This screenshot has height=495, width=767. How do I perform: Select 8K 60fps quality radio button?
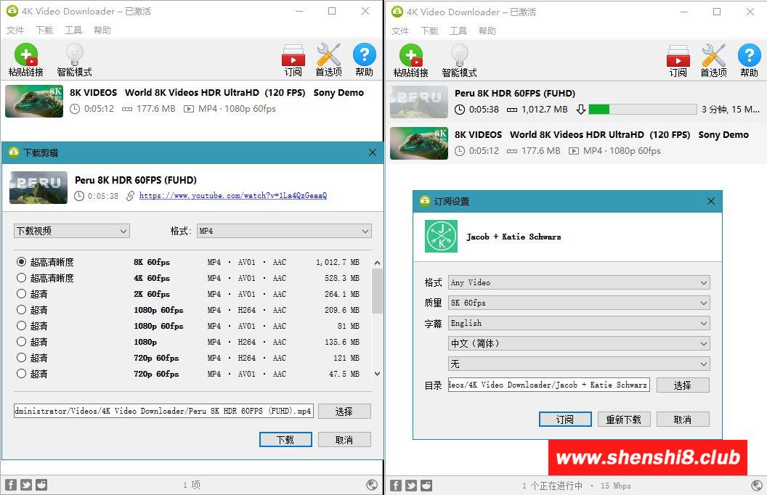point(21,262)
